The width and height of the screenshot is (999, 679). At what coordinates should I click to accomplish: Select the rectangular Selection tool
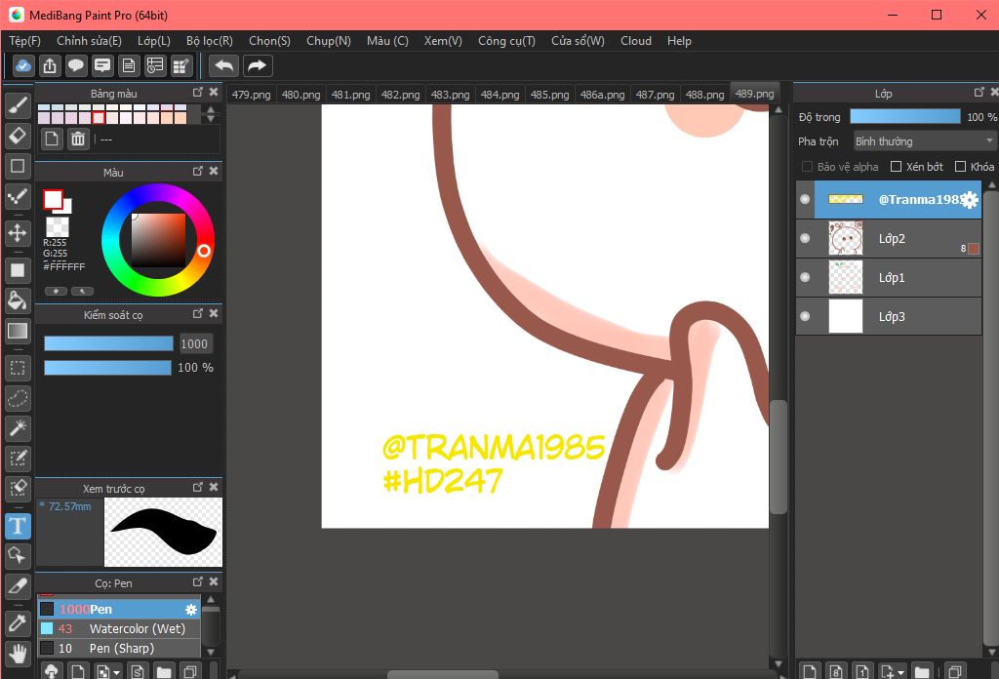[18, 368]
